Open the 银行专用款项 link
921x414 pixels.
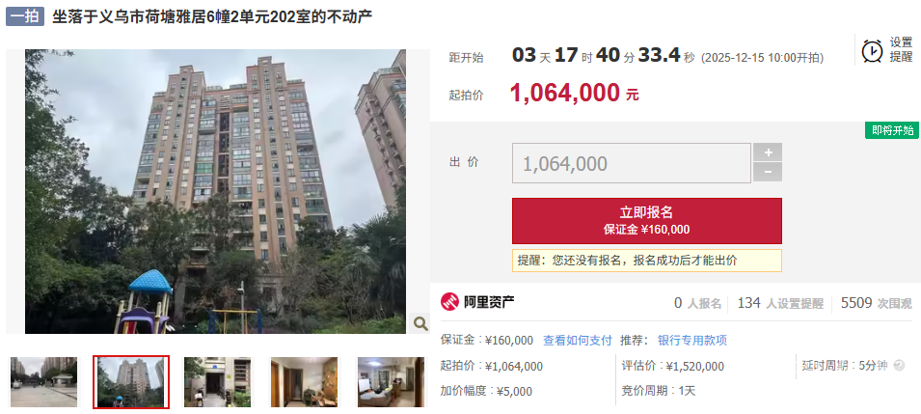(x=691, y=340)
